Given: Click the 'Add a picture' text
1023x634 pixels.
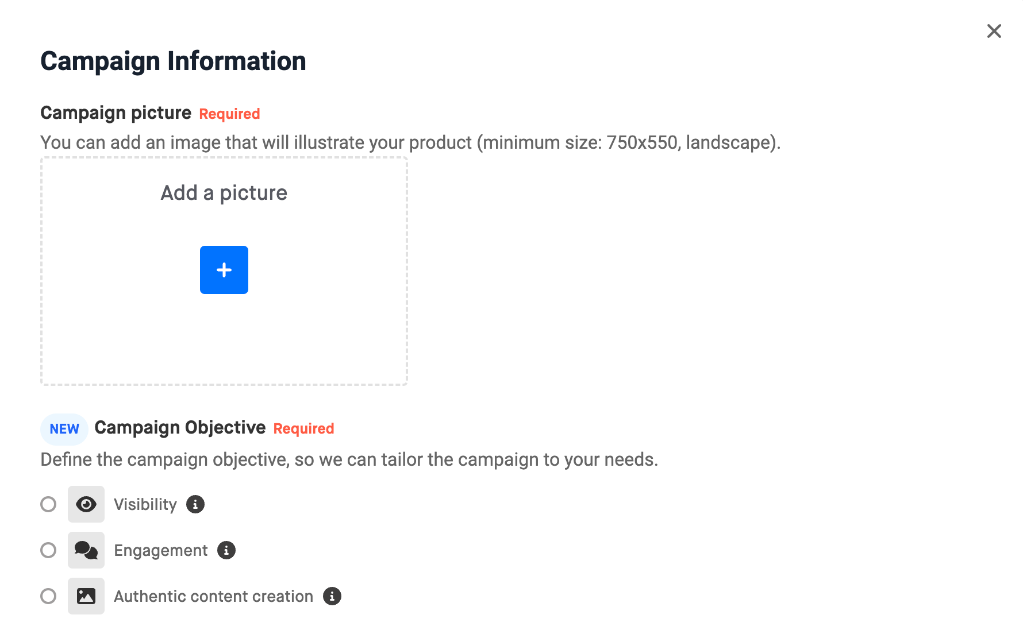Looking at the screenshot, I should click(x=224, y=193).
